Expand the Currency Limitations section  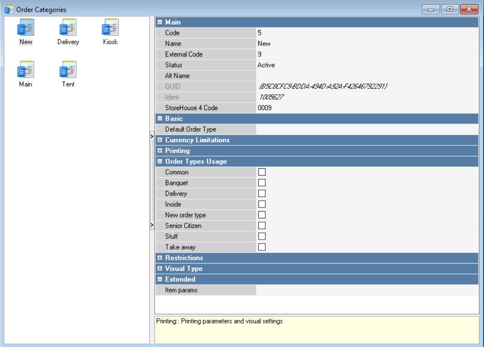pyautogui.click(x=159, y=140)
